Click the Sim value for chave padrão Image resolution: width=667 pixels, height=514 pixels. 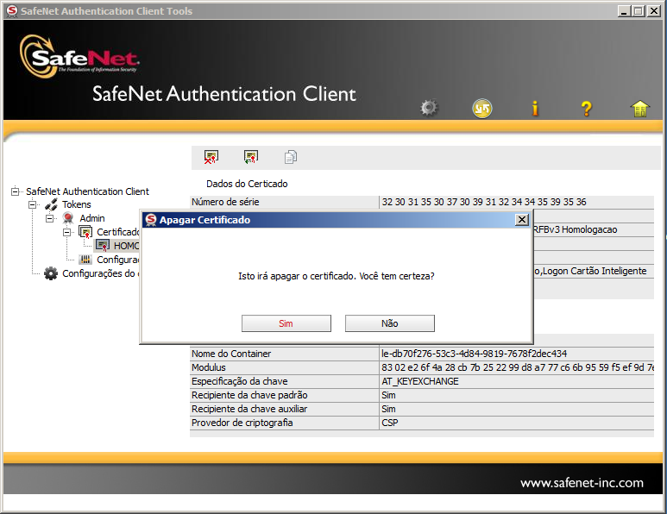pyautogui.click(x=388, y=395)
